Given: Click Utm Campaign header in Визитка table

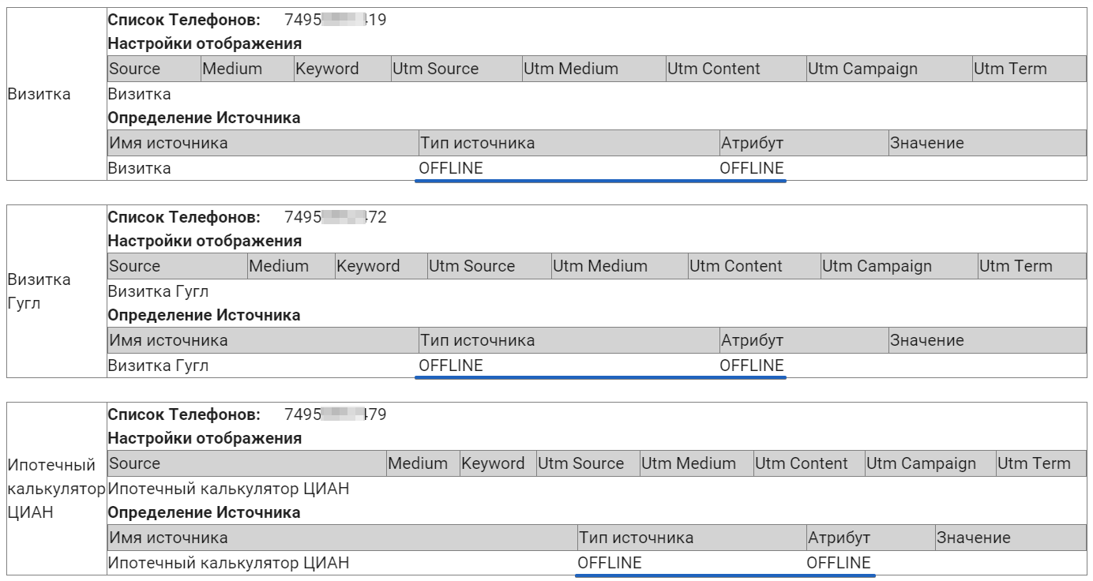Looking at the screenshot, I should (888, 69).
